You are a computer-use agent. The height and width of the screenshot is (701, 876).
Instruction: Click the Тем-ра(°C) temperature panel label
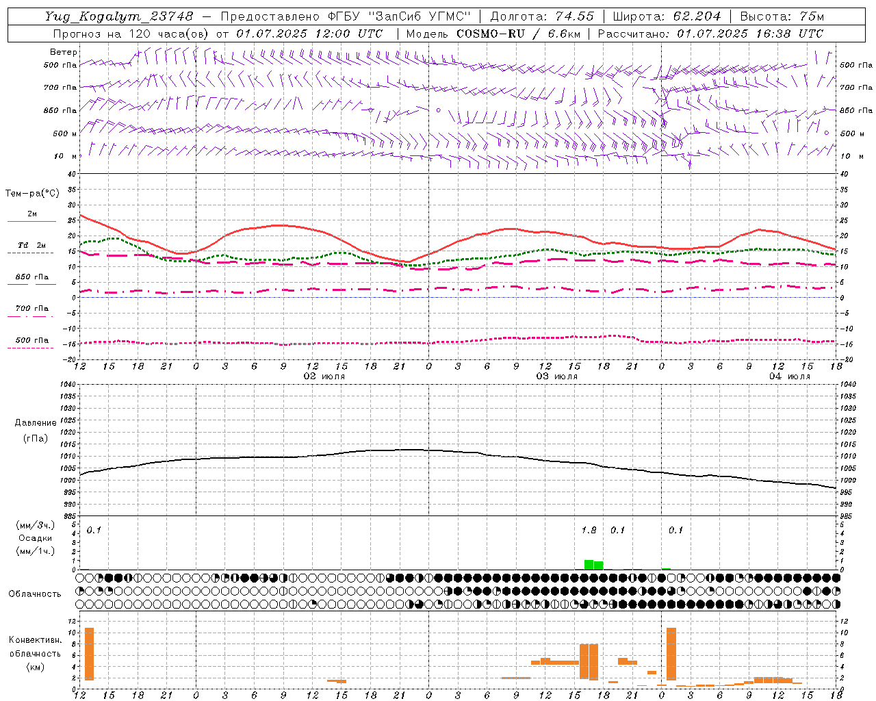(x=32, y=194)
